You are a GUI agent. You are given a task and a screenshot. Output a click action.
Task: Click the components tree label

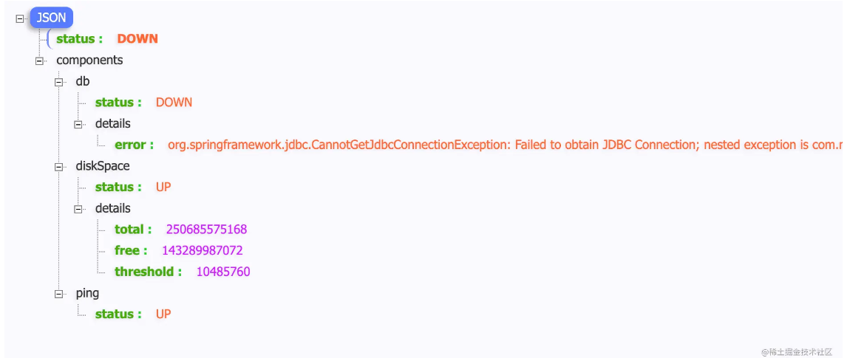click(89, 60)
